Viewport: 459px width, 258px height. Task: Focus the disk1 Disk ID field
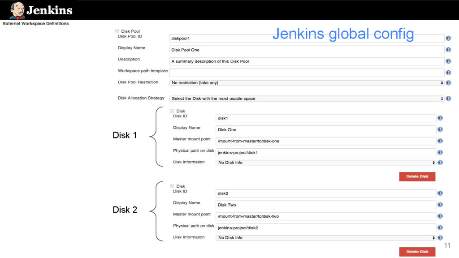click(x=325, y=118)
